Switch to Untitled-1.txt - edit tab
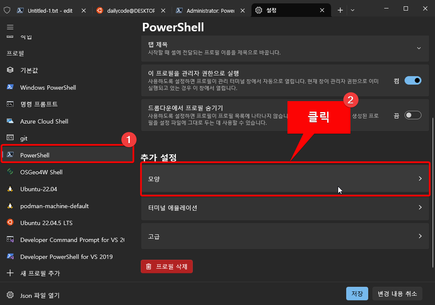 coord(50,11)
